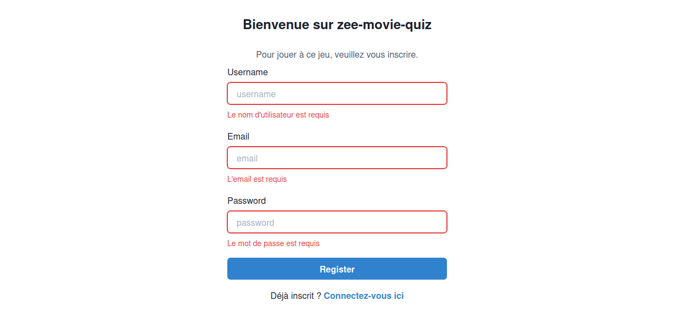Image resolution: width=677 pixels, height=317 pixels.
Task: Focus the field with 'username' placeholder
Action: click(337, 93)
